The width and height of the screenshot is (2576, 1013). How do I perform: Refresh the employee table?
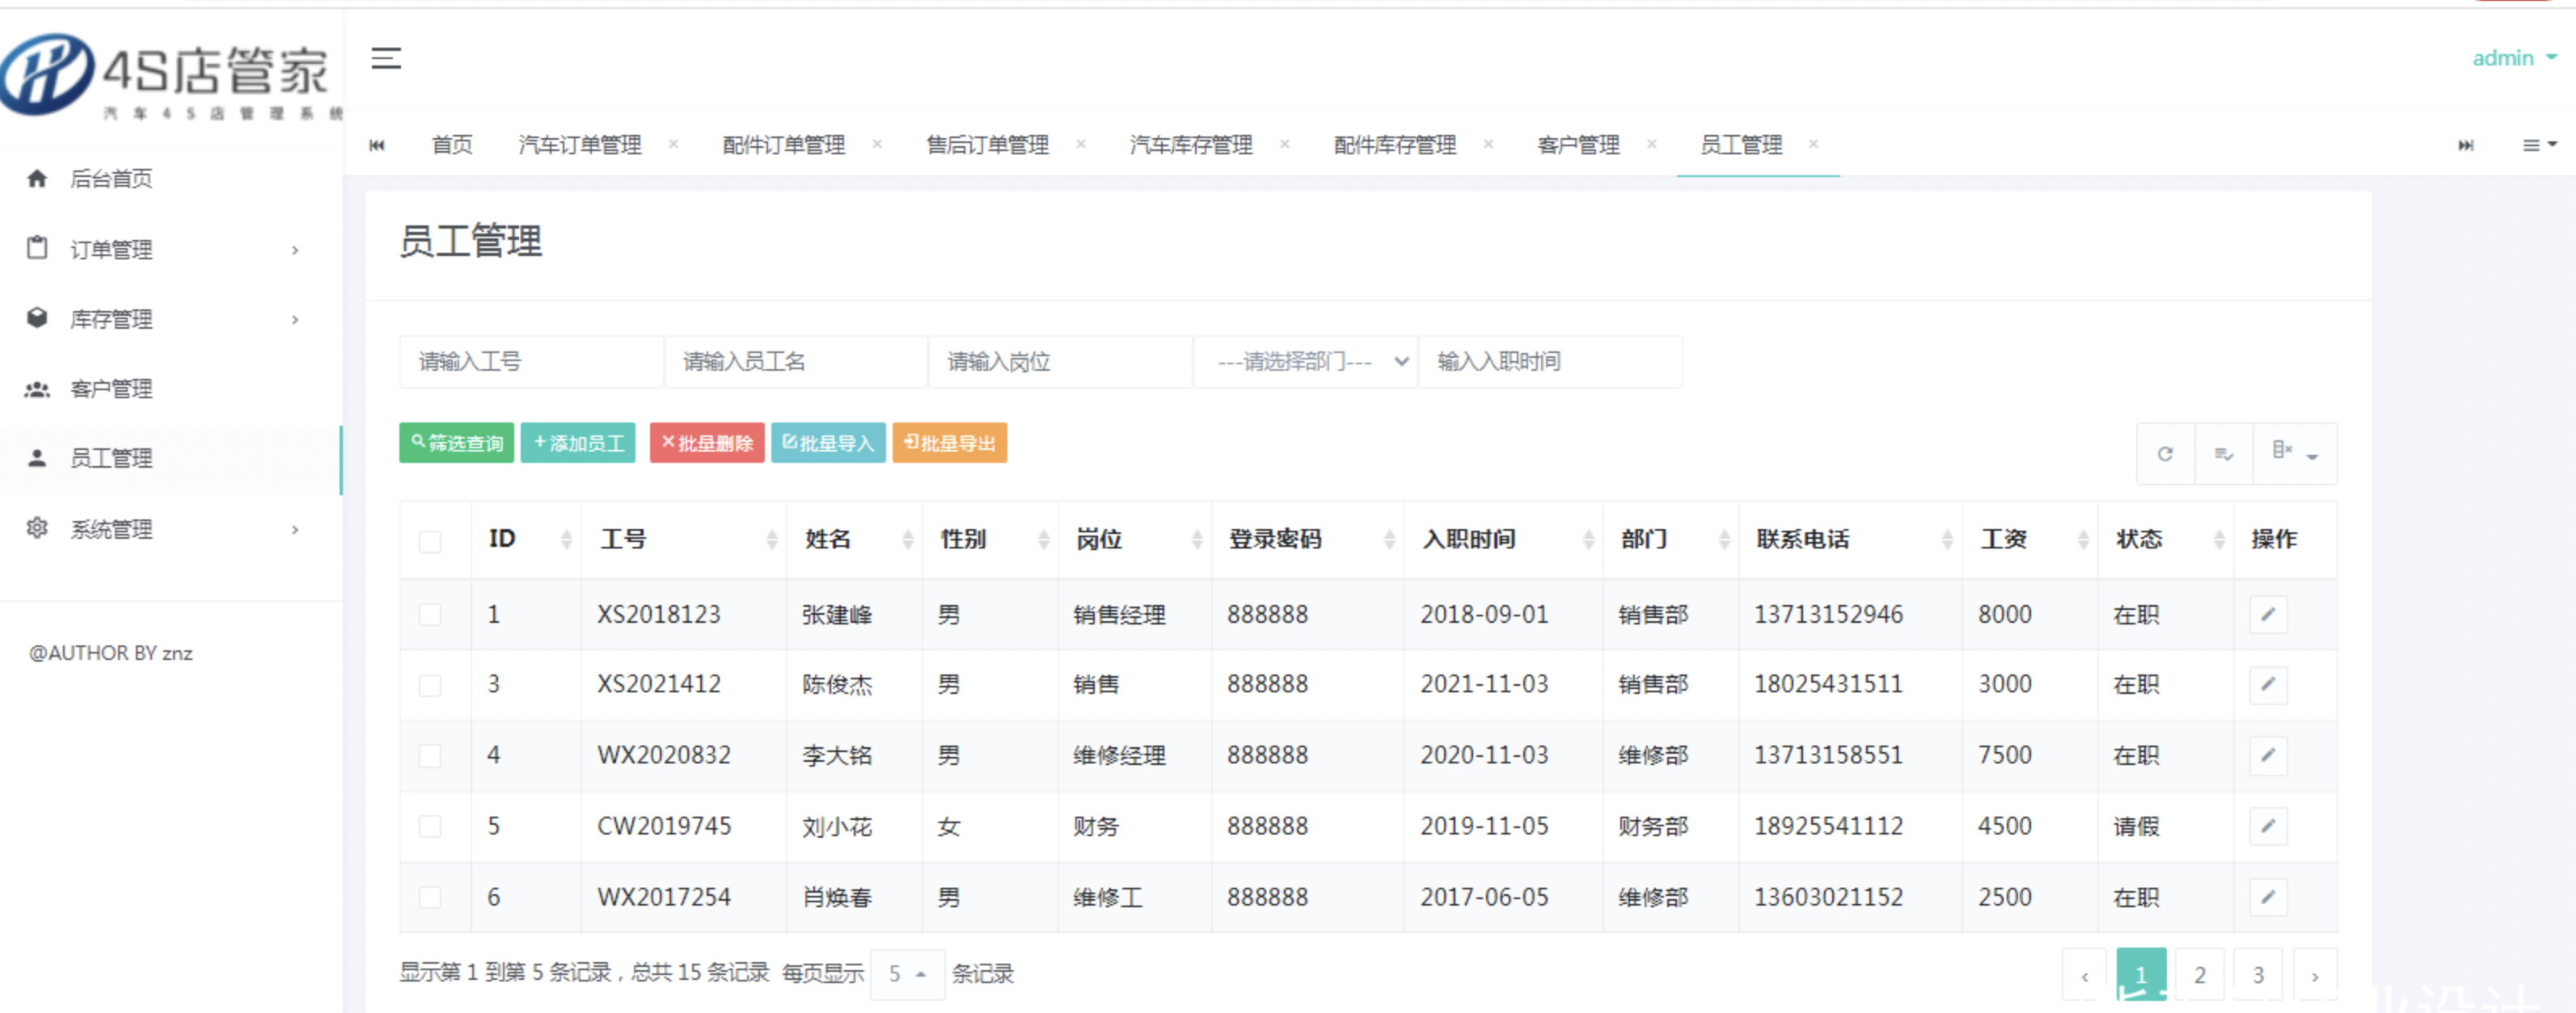2165,453
